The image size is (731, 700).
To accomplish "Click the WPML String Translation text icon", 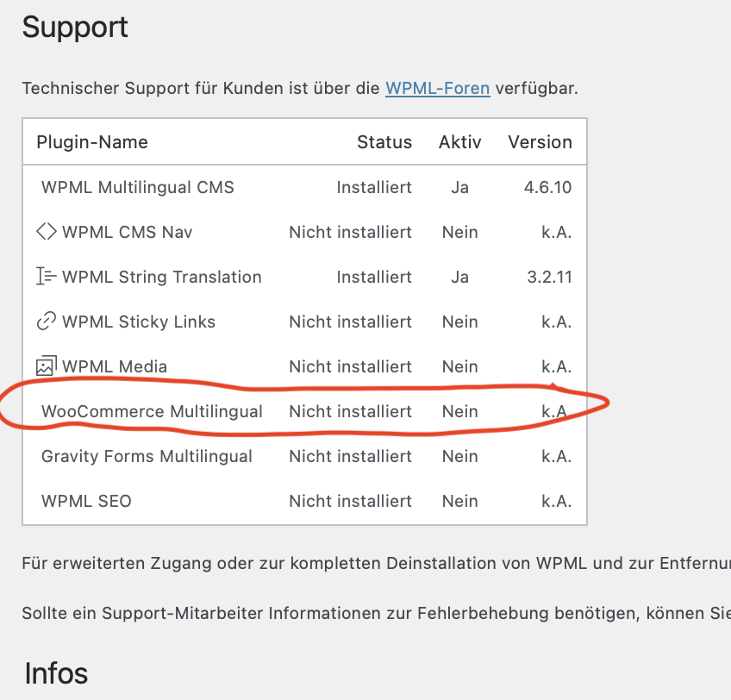I will point(47,277).
